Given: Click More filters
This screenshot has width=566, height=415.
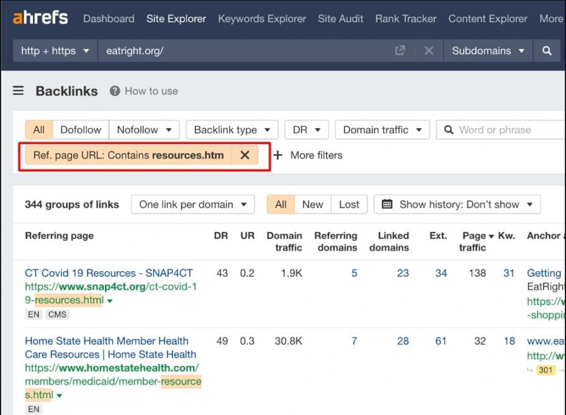Looking at the screenshot, I should click(x=317, y=155).
